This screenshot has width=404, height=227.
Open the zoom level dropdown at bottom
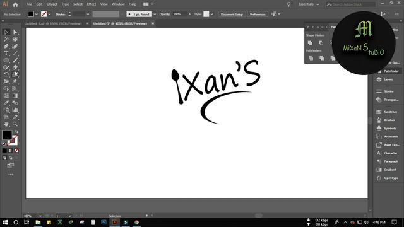pyautogui.click(x=40, y=216)
